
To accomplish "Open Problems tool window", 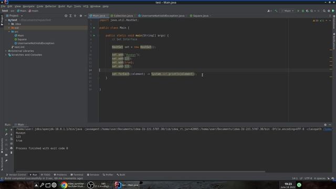I will click(60, 175).
